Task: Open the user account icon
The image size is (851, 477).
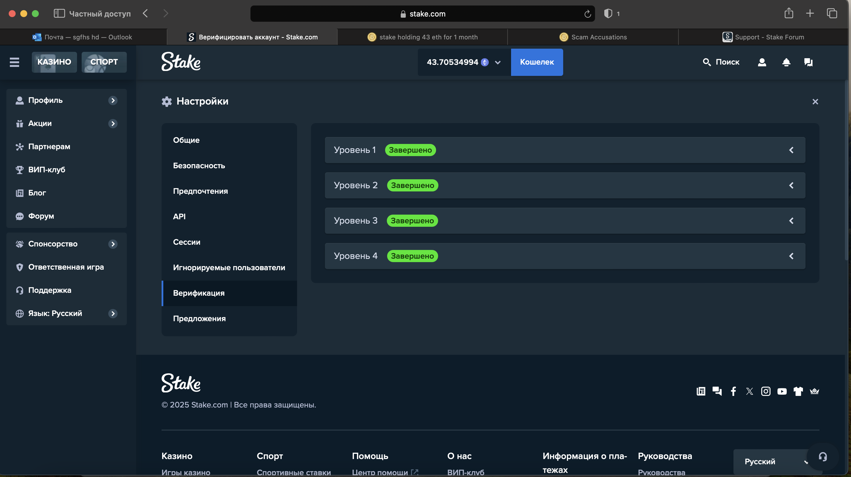Action: click(762, 62)
